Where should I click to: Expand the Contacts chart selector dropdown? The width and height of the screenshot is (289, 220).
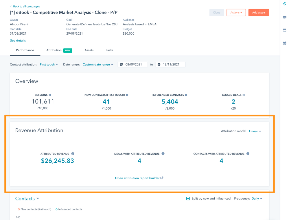pos(27,198)
